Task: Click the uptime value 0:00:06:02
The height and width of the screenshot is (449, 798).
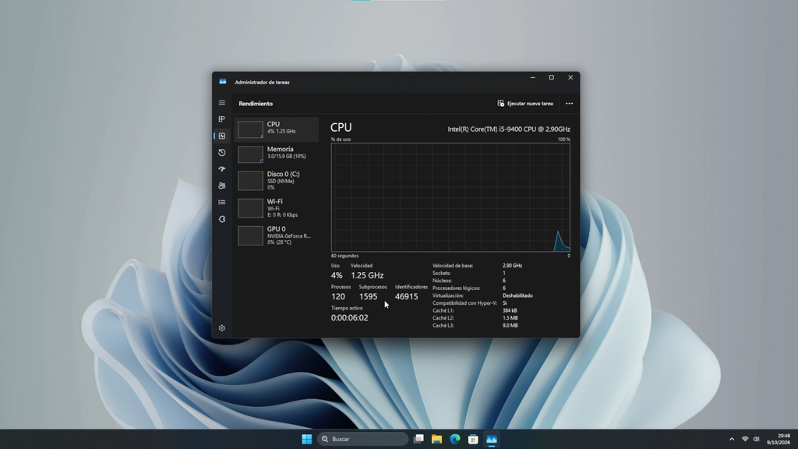Action: 349,318
